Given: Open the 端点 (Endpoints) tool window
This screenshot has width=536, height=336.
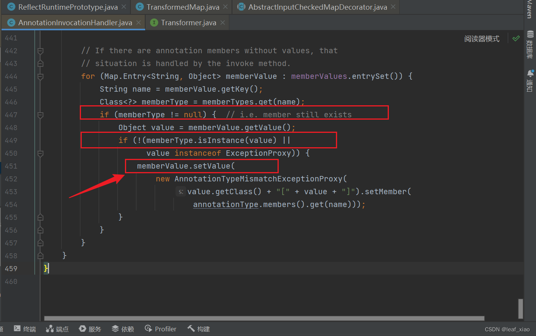Looking at the screenshot, I should click(x=57, y=329).
